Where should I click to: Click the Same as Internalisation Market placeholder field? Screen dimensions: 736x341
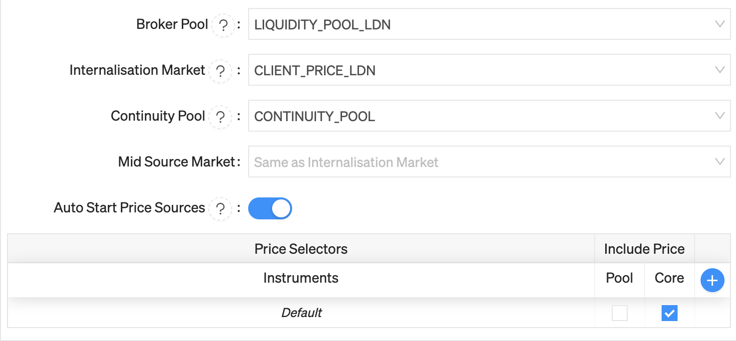489,162
